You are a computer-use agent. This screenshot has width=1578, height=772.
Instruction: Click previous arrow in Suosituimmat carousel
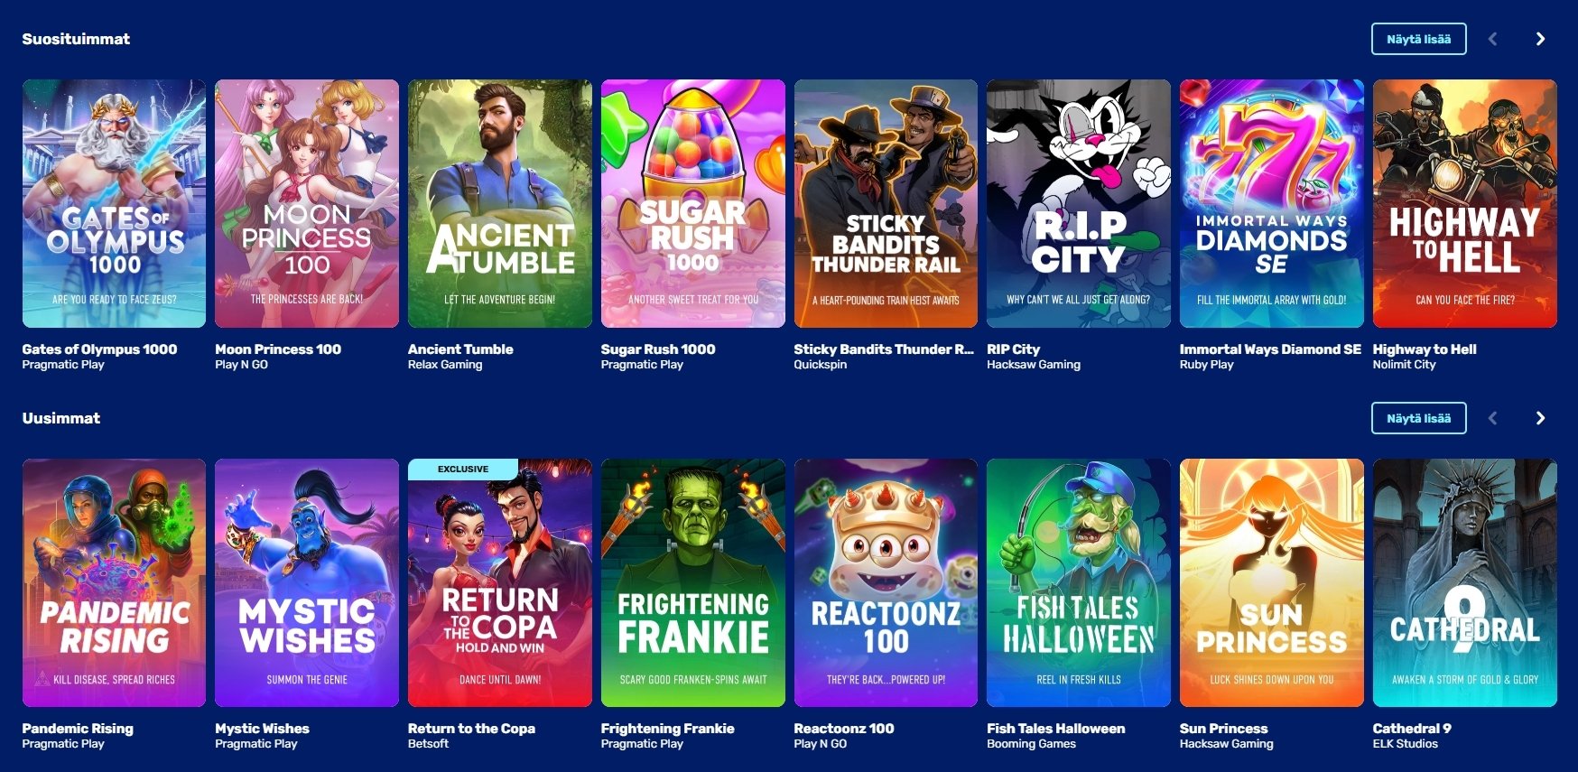point(1492,39)
